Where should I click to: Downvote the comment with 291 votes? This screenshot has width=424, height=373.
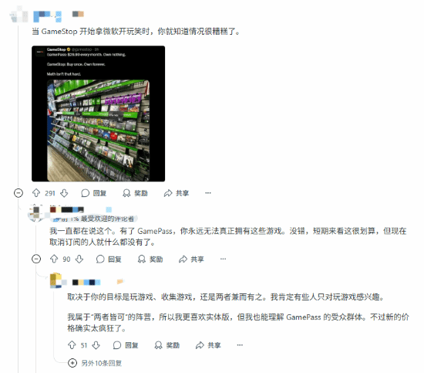click(64, 193)
